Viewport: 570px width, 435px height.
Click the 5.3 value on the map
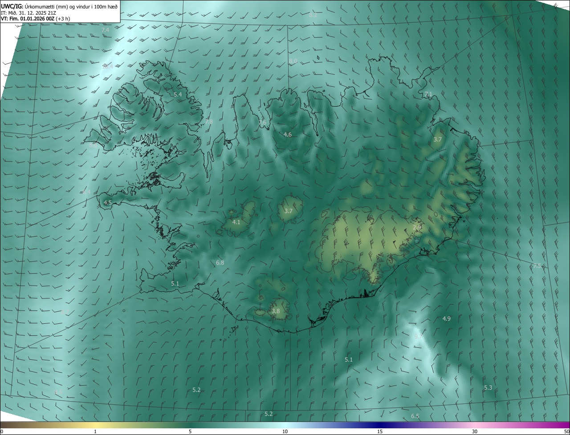pos(488,388)
